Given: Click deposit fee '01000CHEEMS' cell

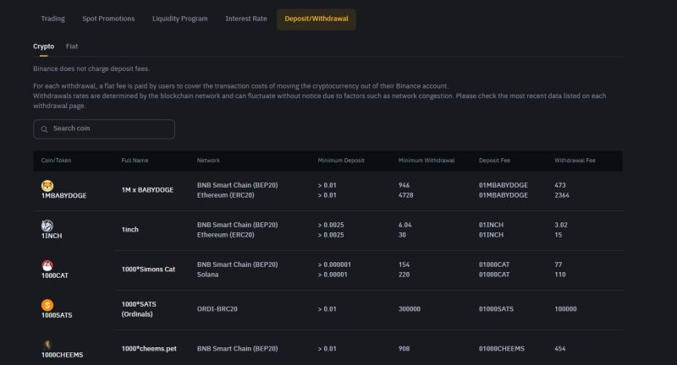Looking at the screenshot, I should point(502,349).
